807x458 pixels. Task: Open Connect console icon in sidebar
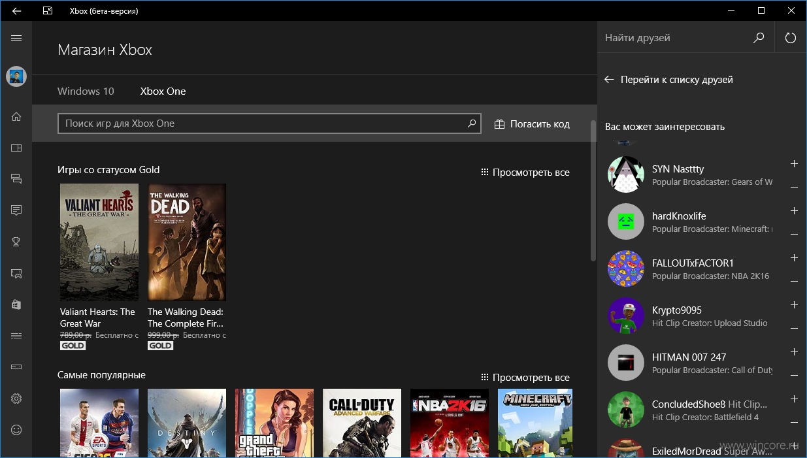(16, 367)
